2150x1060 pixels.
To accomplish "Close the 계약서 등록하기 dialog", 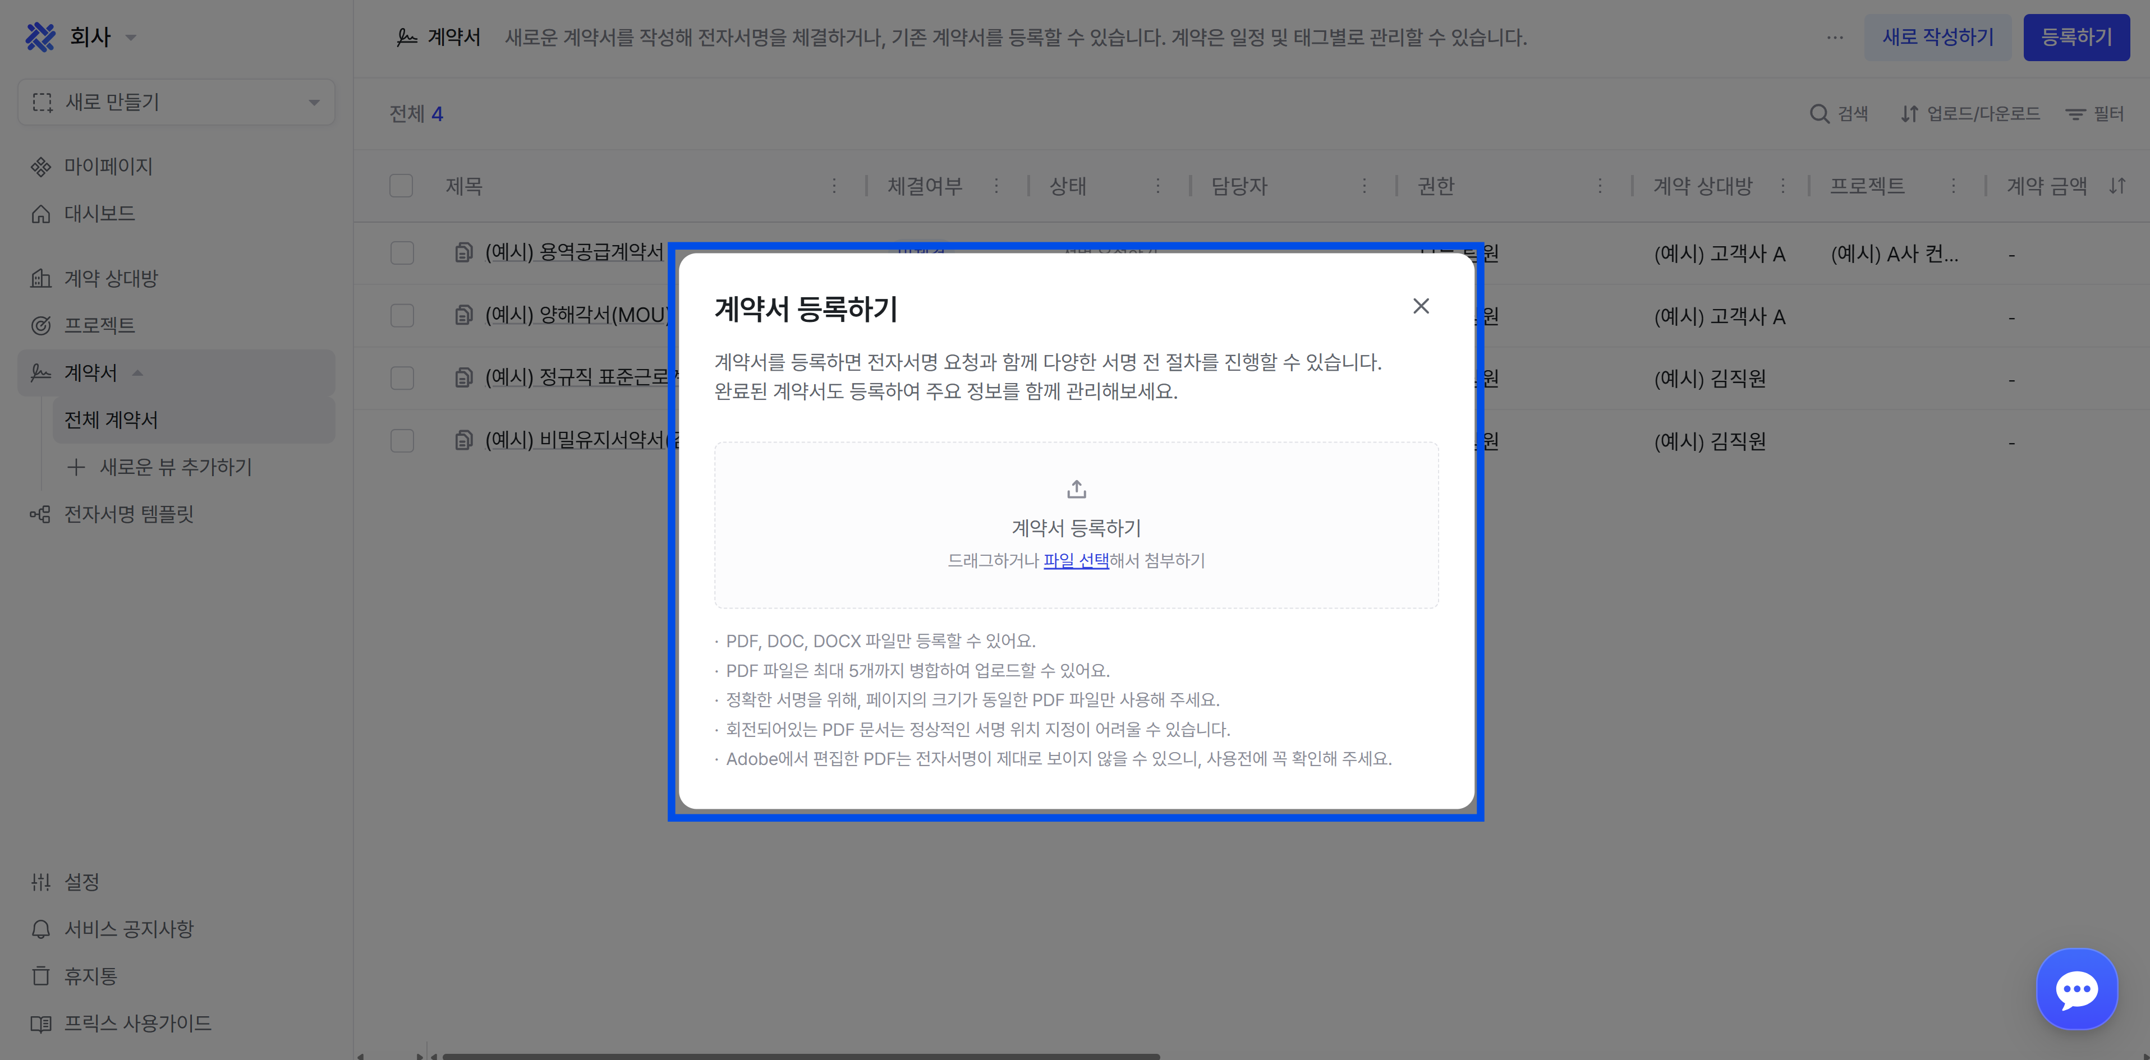I will tap(1421, 306).
